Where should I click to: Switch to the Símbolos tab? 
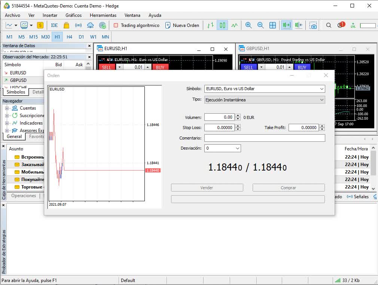coord(16,92)
